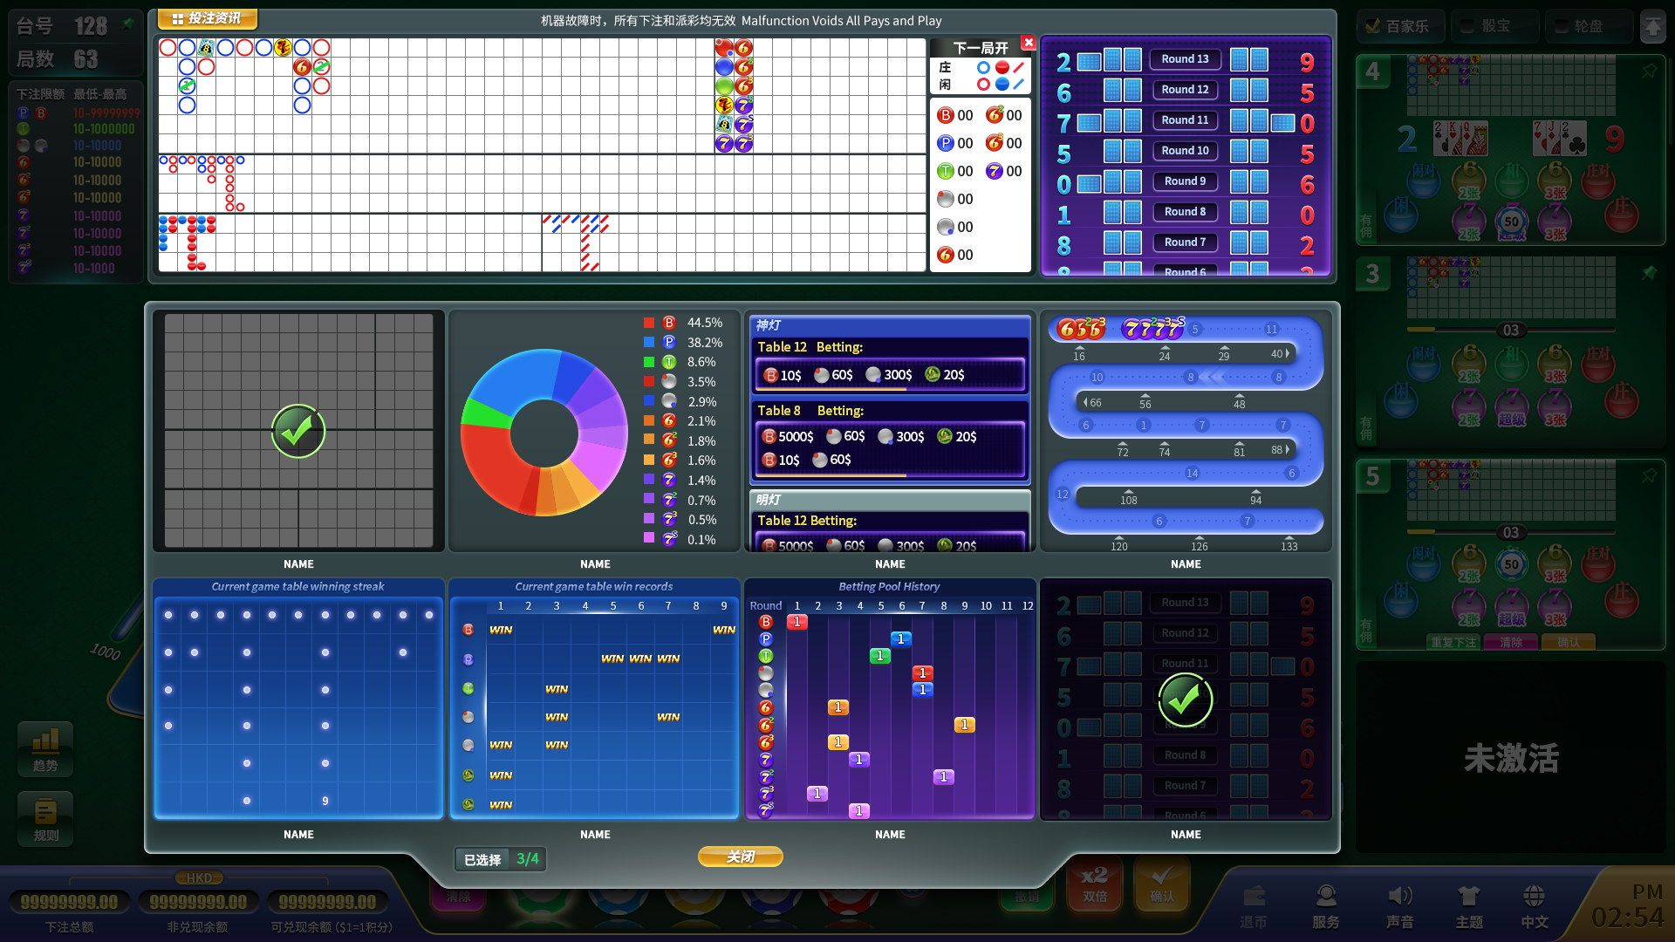Image resolution: width=1675 pixels, height=942 pixels.
Task: Open the 投注资讯 betting info tab
Action: point(207,18)
